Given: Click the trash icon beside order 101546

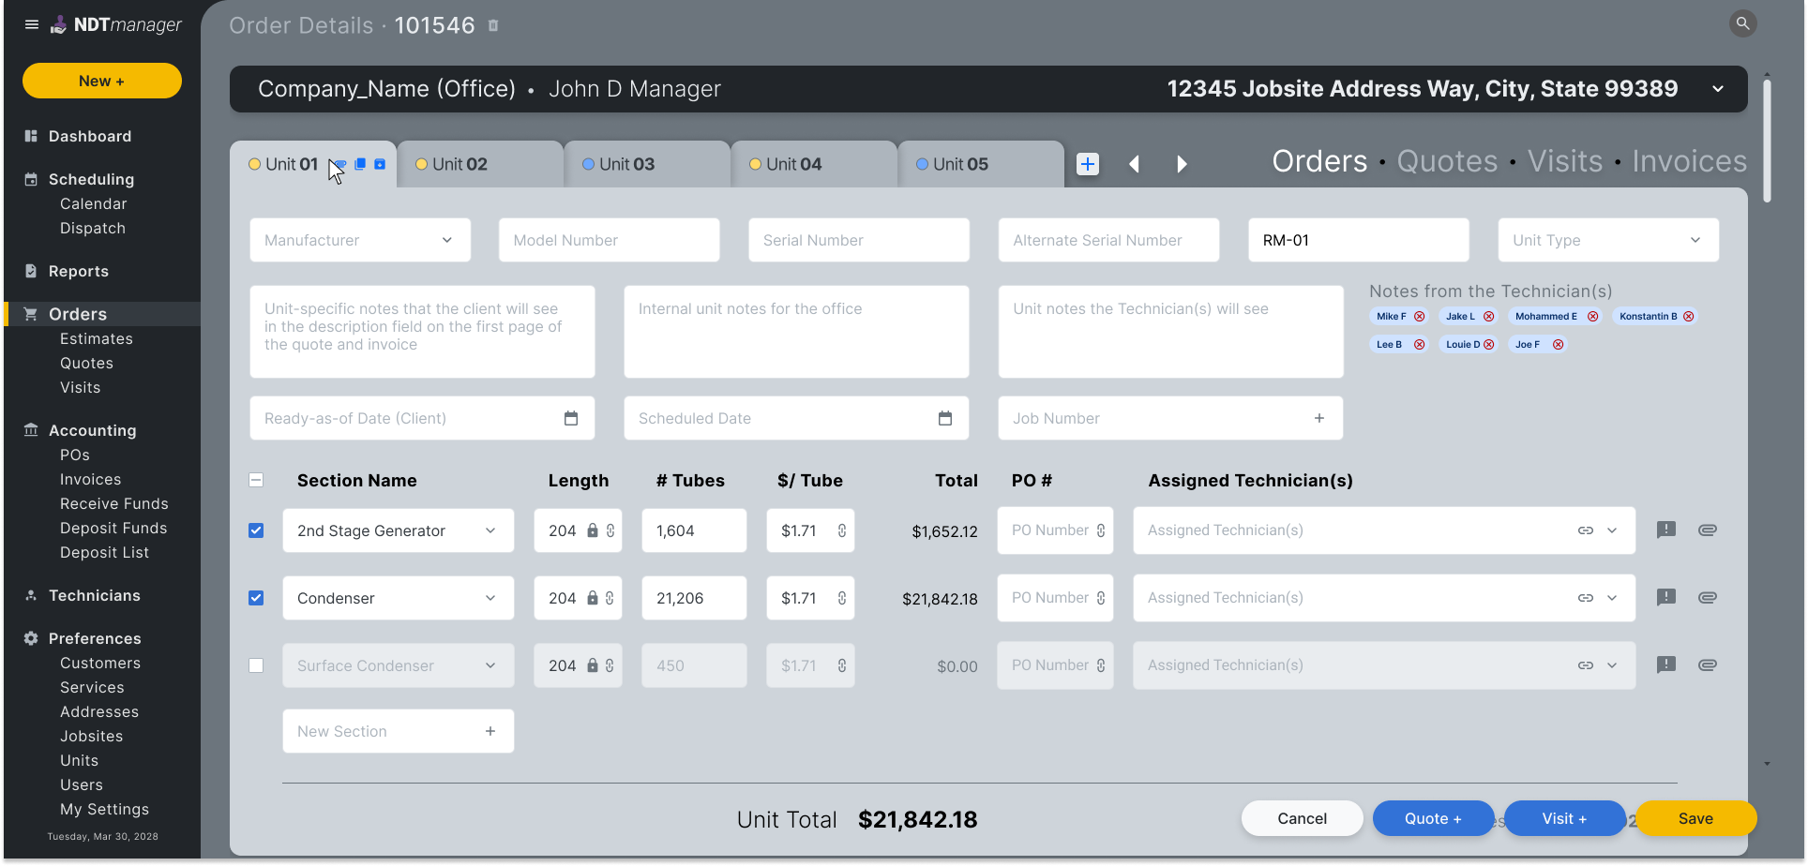Looking at the screenshot, I should [493, 26].
